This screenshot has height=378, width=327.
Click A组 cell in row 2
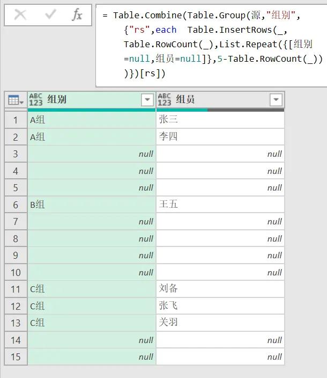[x=92, y=137]
